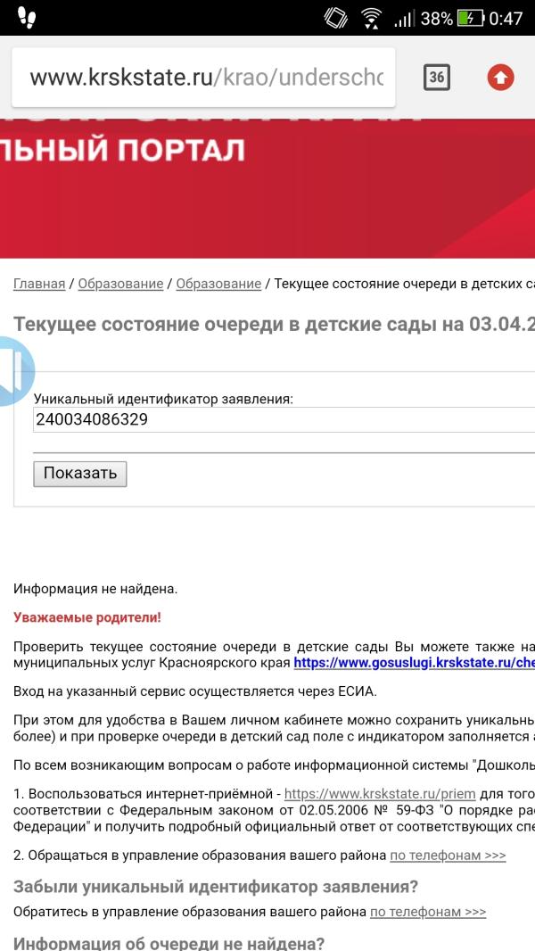Image resolution: width=535 pixels, height=951 pixels.
Task: Follow the krskstate.ru/priem internet reception link
Action: [380, 768]
